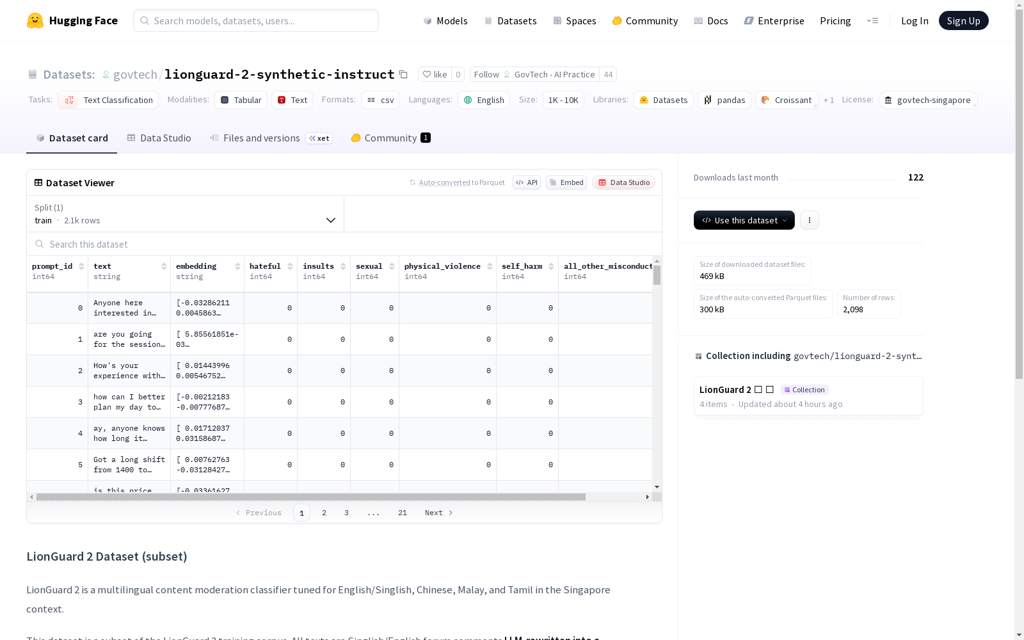Click the table's vertical scrollbar thumb
This screenshot has height=640, width=1024.
[657, 275]
